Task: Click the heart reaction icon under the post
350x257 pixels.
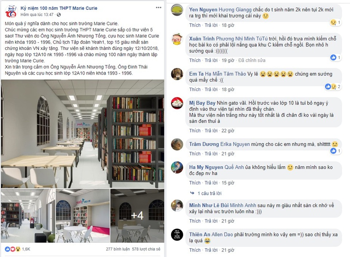Action: (x=12, y=249)
